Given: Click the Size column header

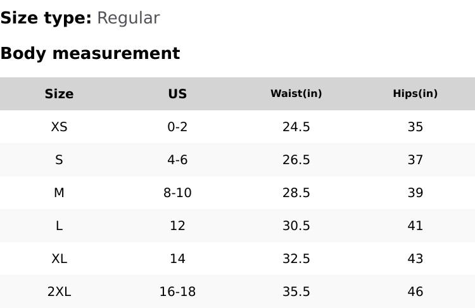Looking at the screenshot, I should point(59,94).
